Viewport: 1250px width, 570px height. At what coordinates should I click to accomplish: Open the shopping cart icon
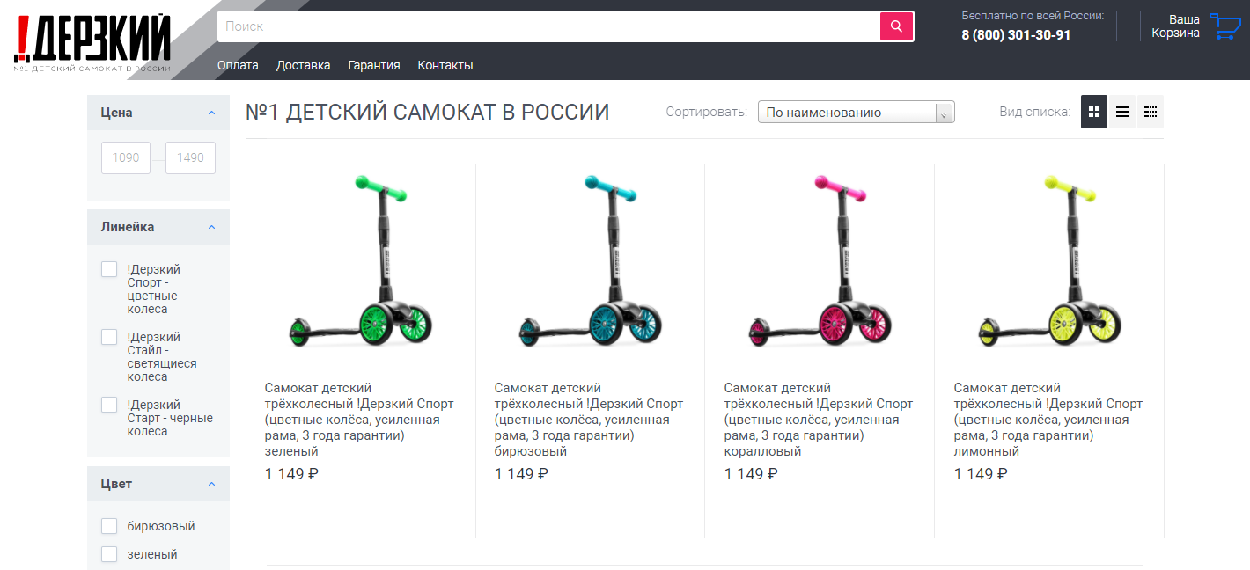click(x=1224, y=26)
